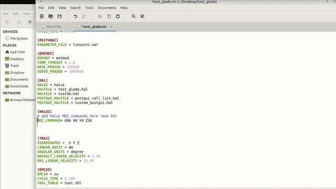Cut the selected text
This screenshot has width=336, height=189.
(100, 16)
